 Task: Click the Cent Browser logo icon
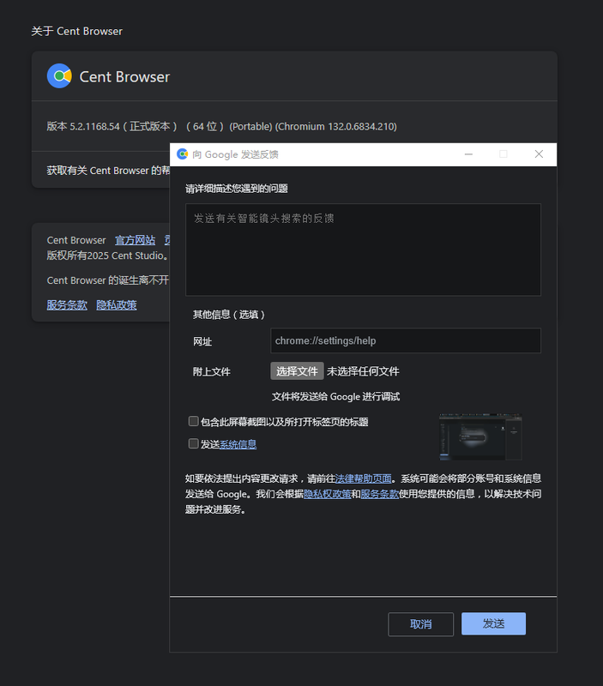(59, 76)
